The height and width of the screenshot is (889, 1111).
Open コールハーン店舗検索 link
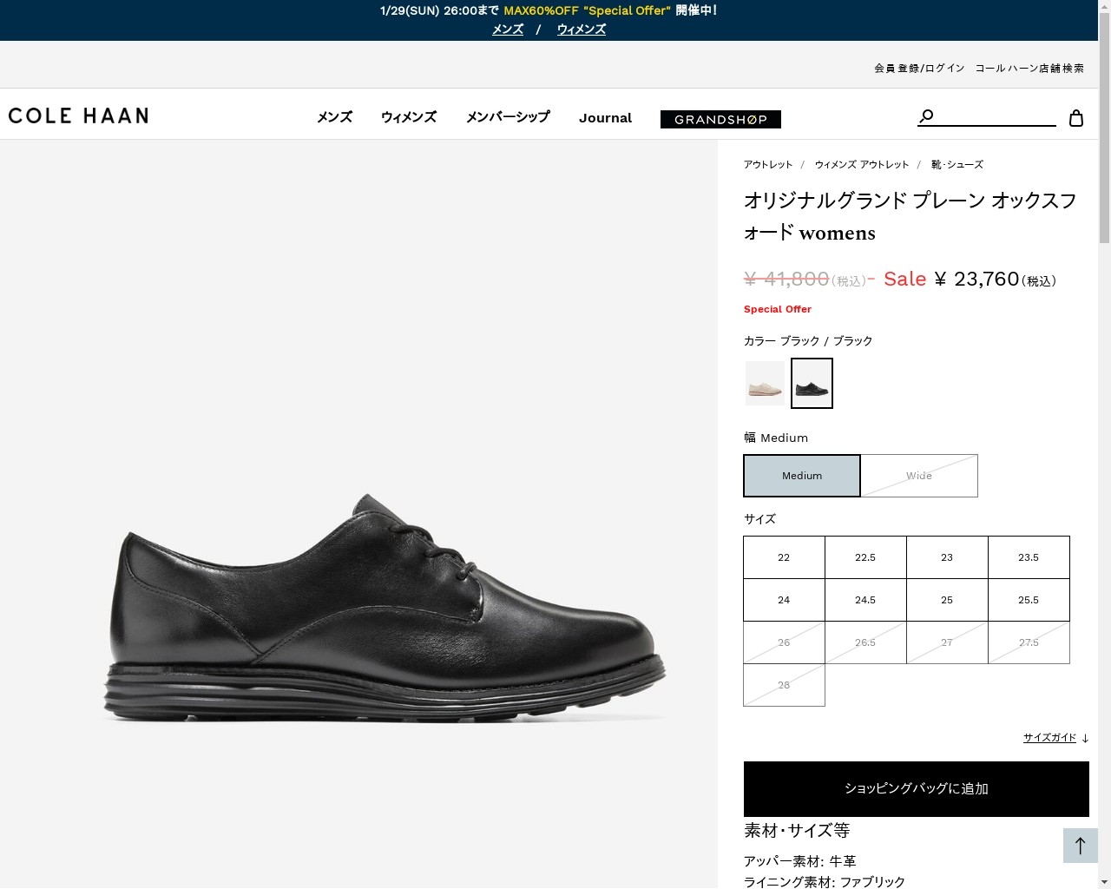click(1029, 68)
